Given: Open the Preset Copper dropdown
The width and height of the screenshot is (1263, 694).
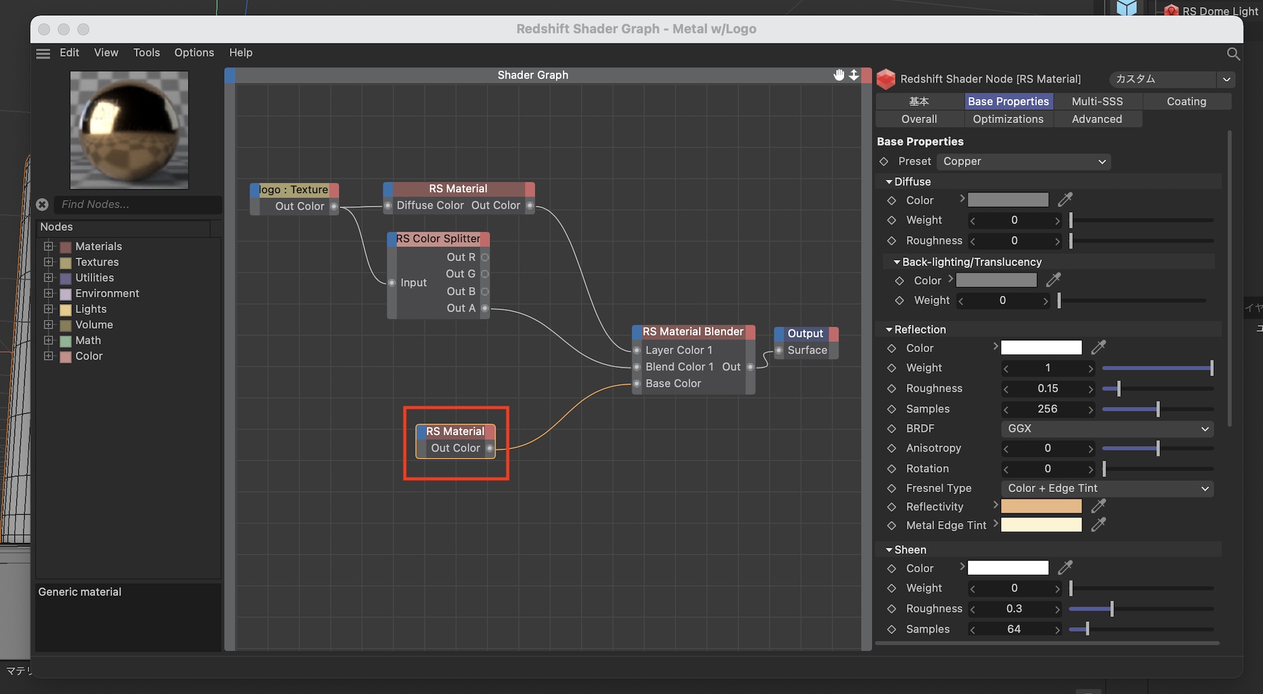Looking at the screenshot, I should [x=1023, y=162].
